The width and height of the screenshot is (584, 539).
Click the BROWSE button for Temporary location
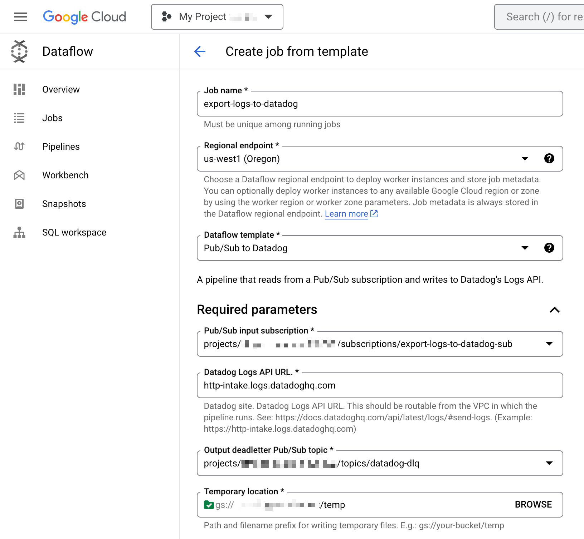tap(533, 504)
